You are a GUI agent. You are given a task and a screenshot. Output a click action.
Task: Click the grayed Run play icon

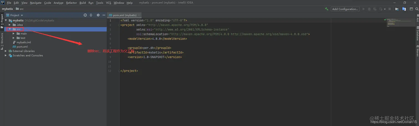[364, 9]
